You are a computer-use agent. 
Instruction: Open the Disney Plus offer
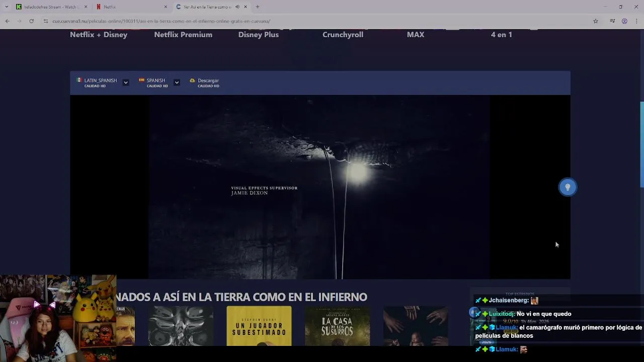point(259,35)
